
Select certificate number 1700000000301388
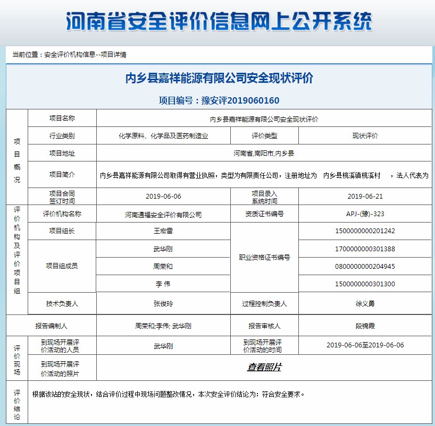(x=365, y=249)
